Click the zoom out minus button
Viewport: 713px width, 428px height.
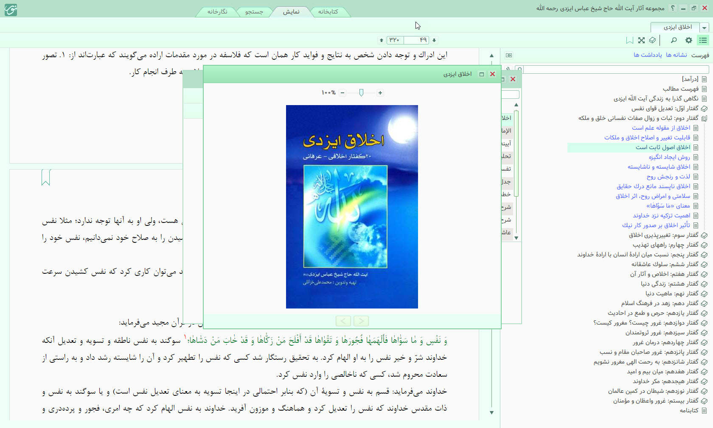point(342,93)
